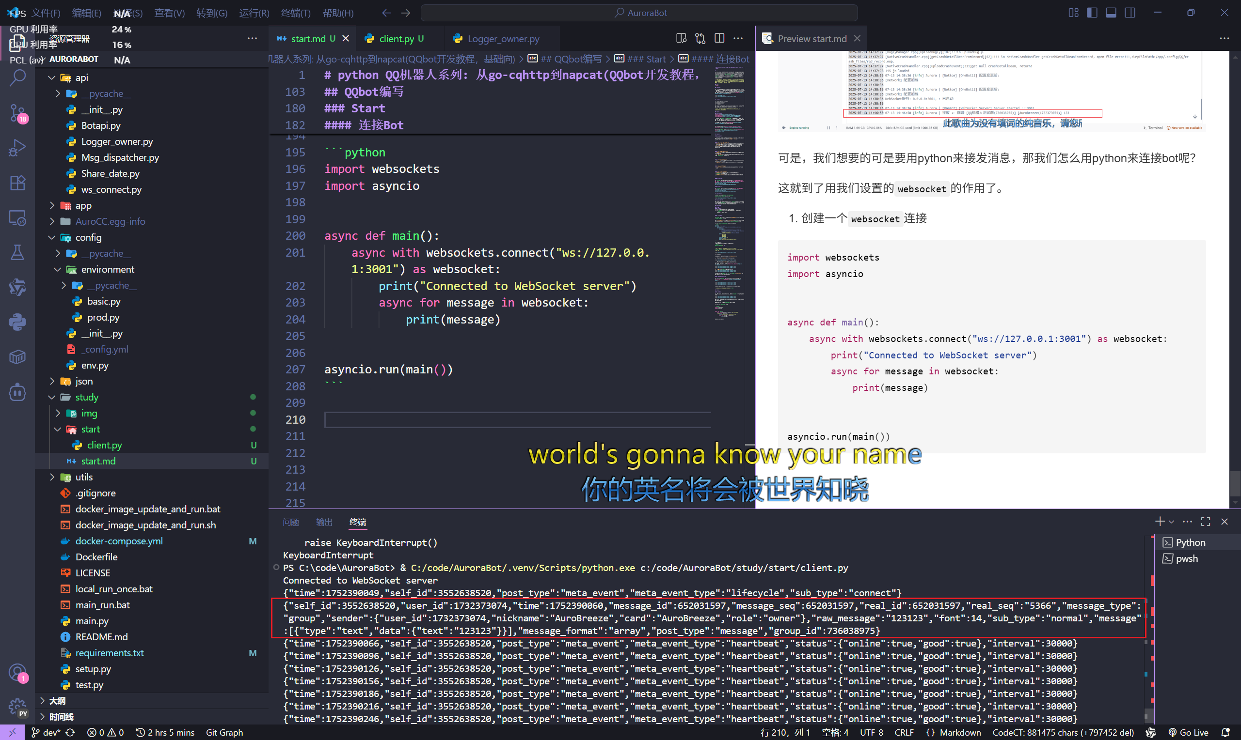The image size is (1241, 740).
Task: Open Markdown preview to the side
Action: coord(681,38)
